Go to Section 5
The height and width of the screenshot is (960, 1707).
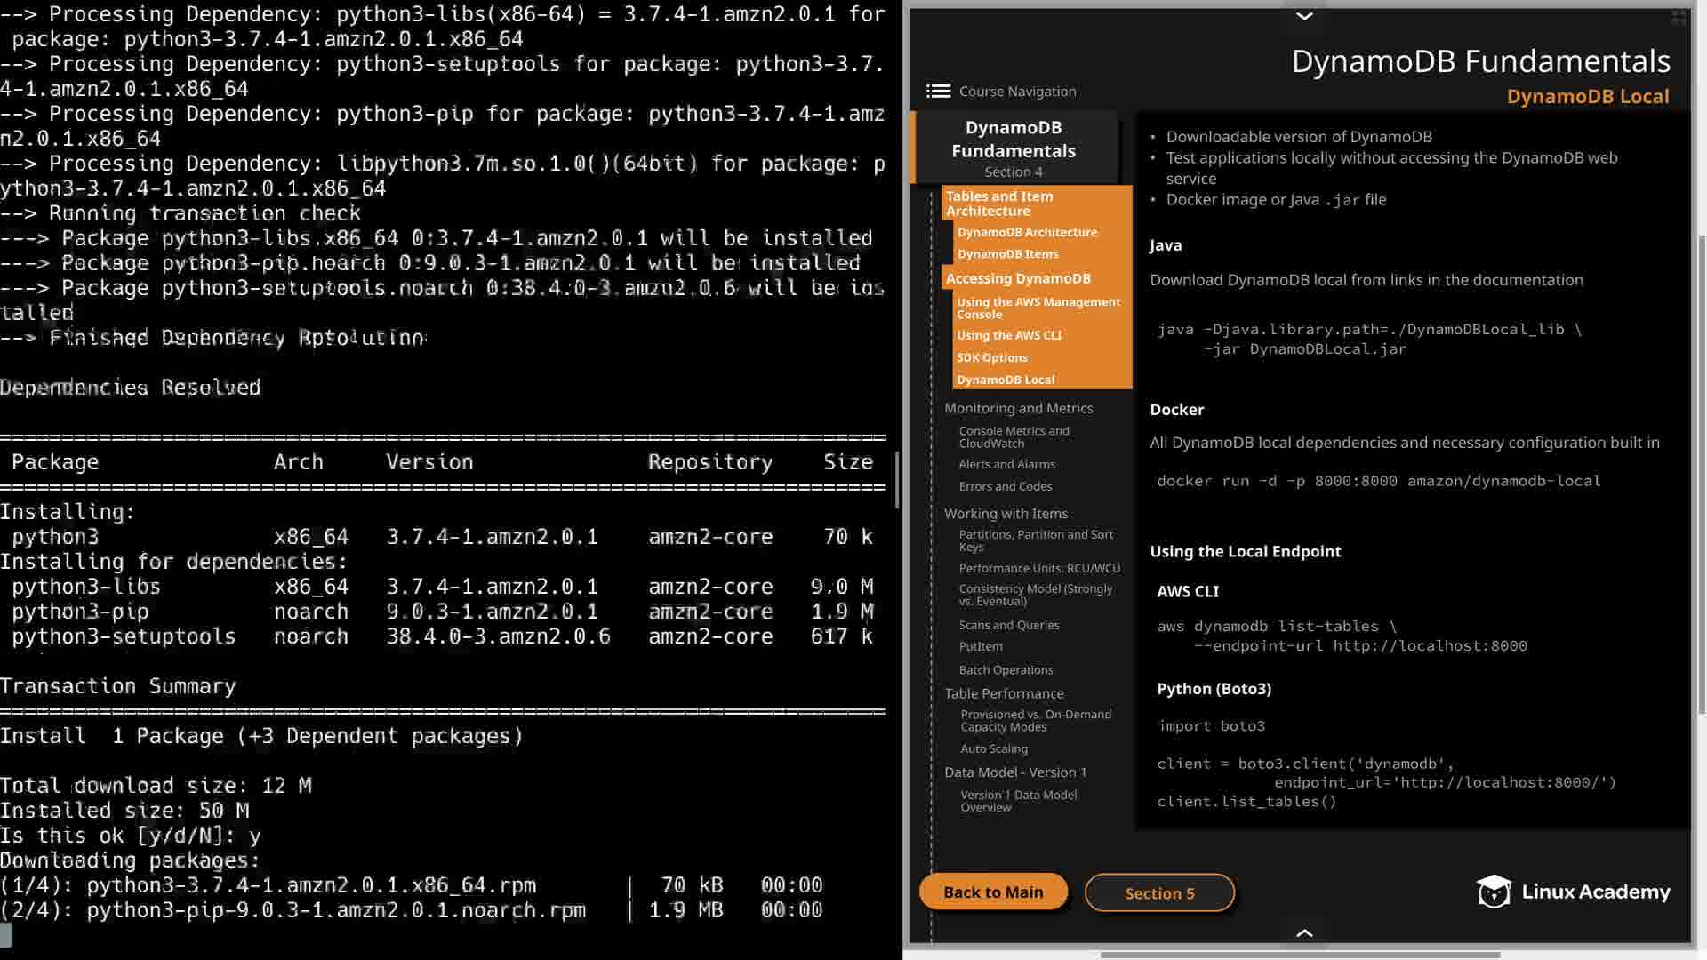1159,893
